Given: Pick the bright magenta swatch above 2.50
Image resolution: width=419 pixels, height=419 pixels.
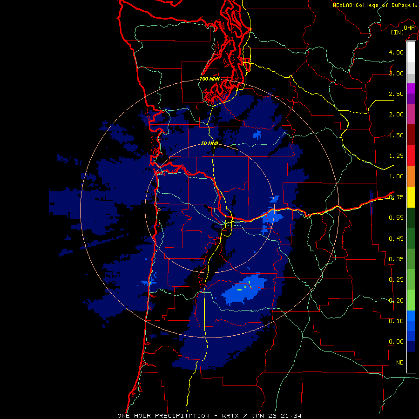Looking at the screenshot, I should pos(411,88).
